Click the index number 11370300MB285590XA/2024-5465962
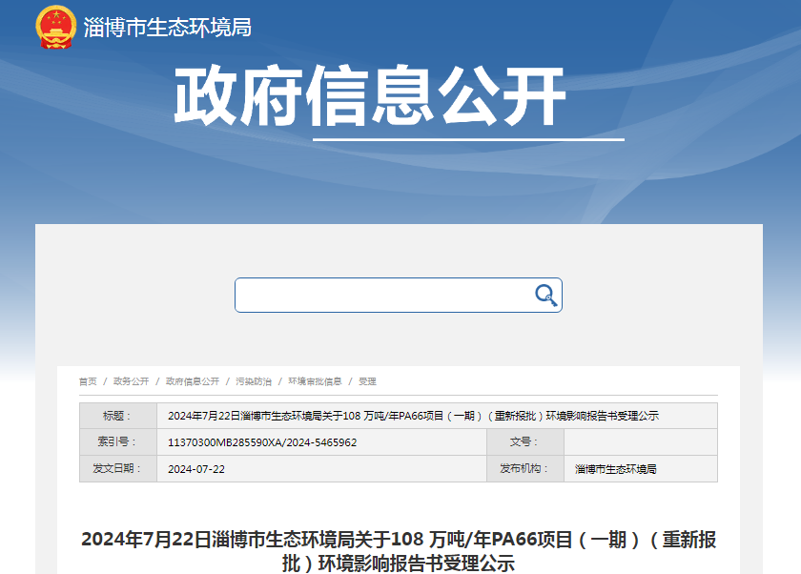This screenshot has height=574, width=801. coord(262,442)
